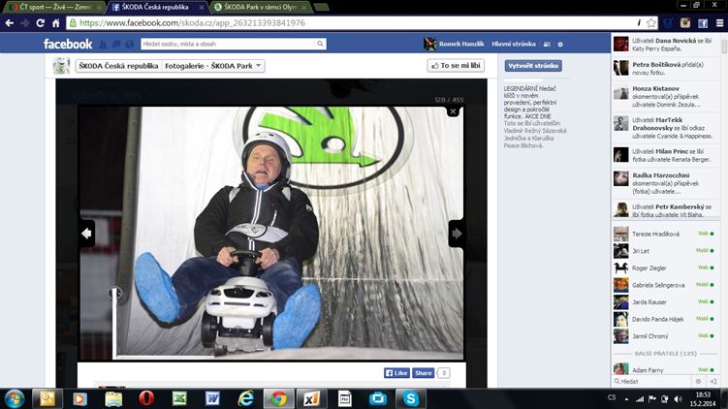Open chat with Jiri Let
The image size is (728, 409).
click(664, 251)
